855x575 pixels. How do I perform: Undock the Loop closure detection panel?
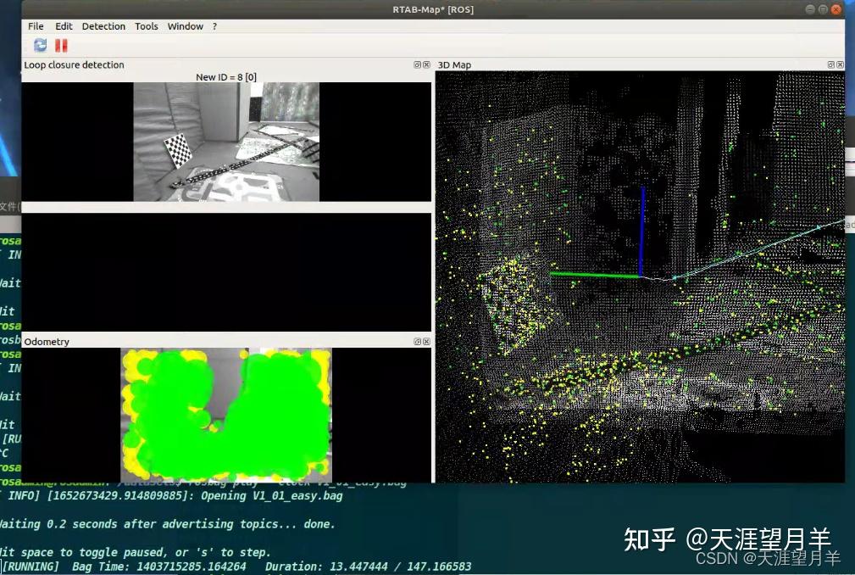coord(415,64)
